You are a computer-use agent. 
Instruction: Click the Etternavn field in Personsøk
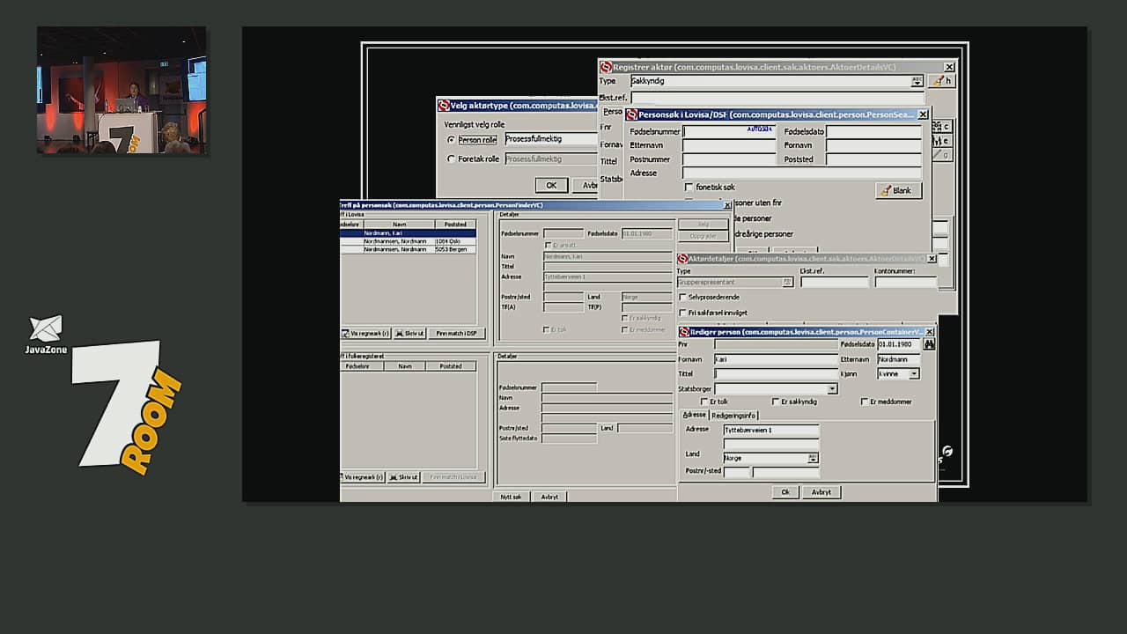(x=729, y=145)
